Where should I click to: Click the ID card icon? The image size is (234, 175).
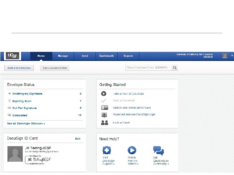pos(104,108)
